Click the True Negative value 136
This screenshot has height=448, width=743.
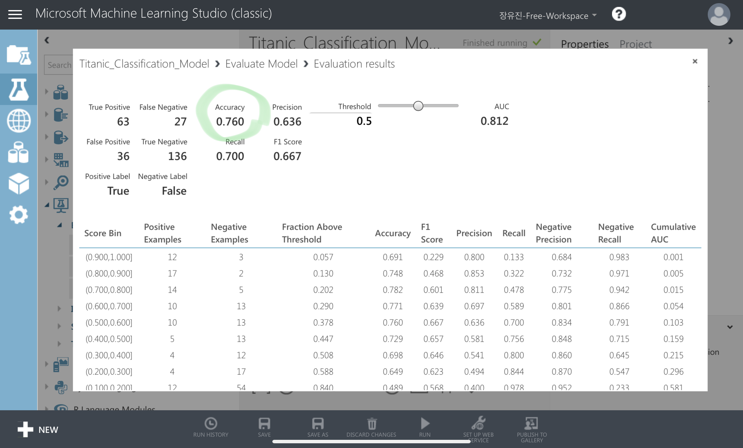click(x=177, y=156)
